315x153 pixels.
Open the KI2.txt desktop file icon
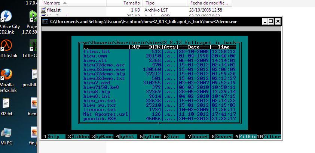coord(6,103)
